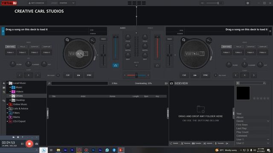Open Facebook from taskbar

point(114,150)
